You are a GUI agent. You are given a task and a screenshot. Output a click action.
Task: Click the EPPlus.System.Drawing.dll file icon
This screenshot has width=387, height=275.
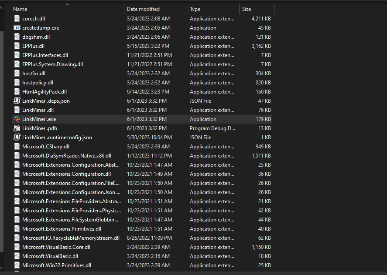17,64
